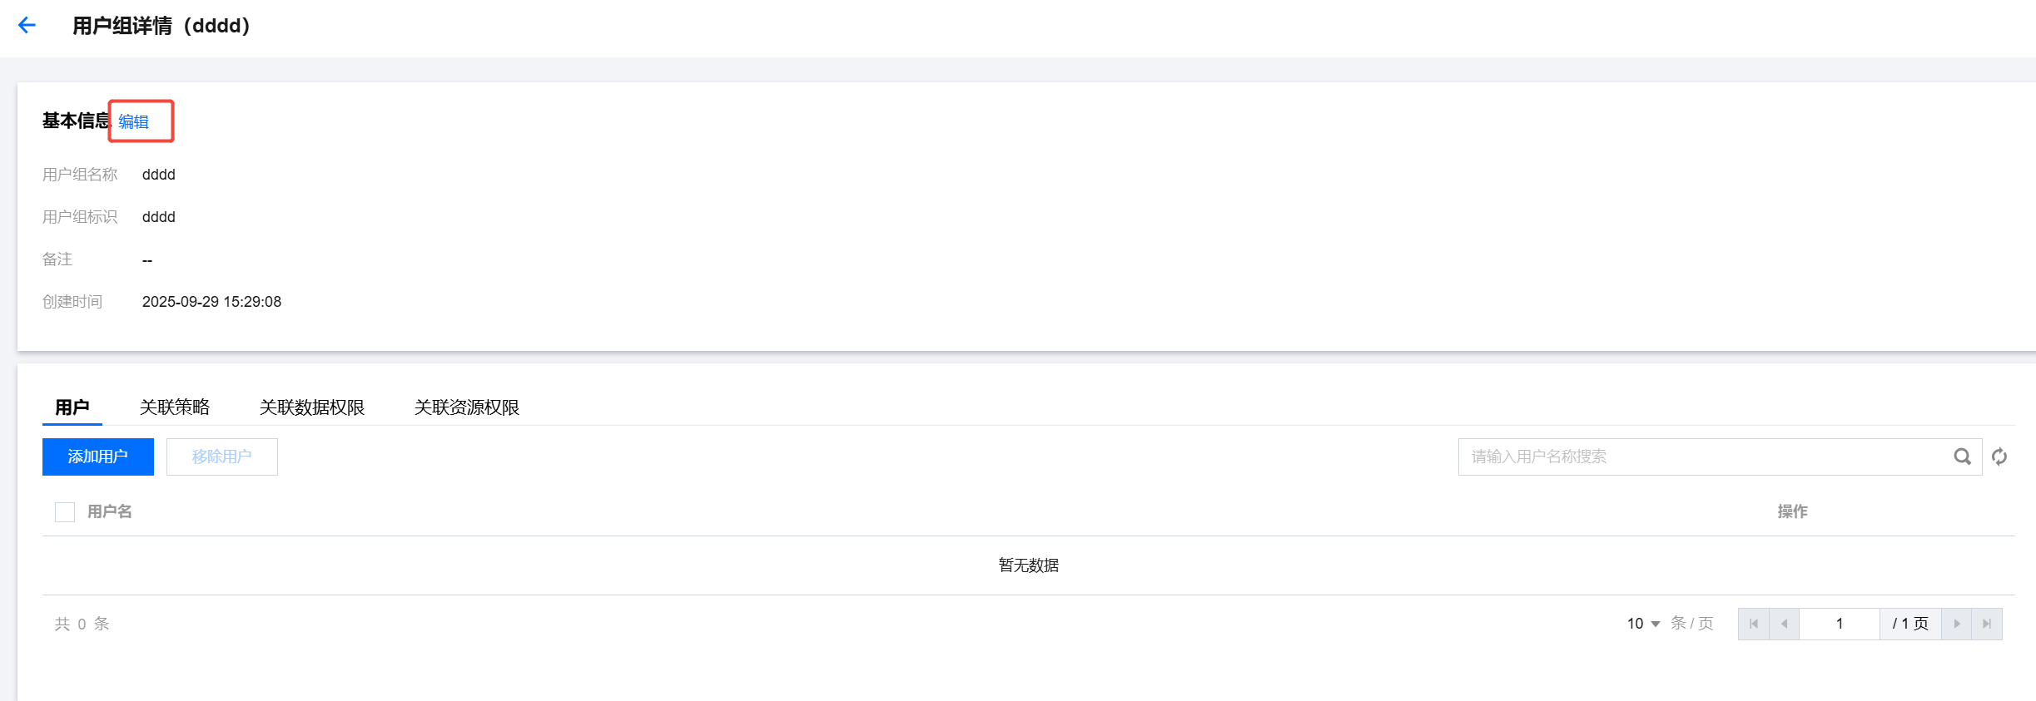Refresh the user list

pyautogui.click(x=1999, y=457)
